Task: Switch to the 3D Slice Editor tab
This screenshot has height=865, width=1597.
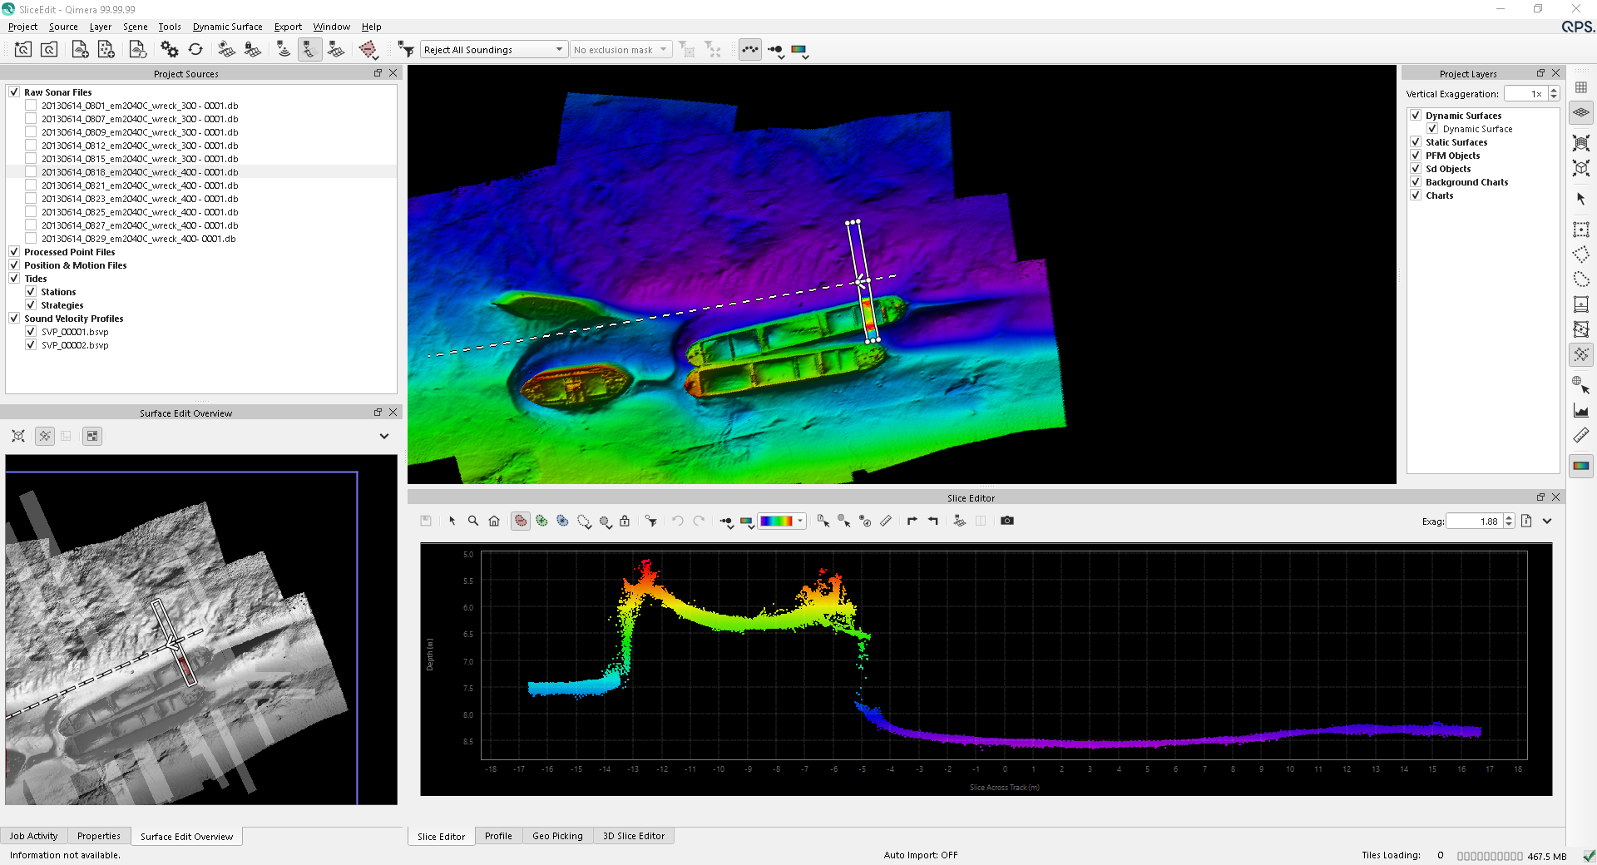Action: pyautogui.click(x=633, y=836)
